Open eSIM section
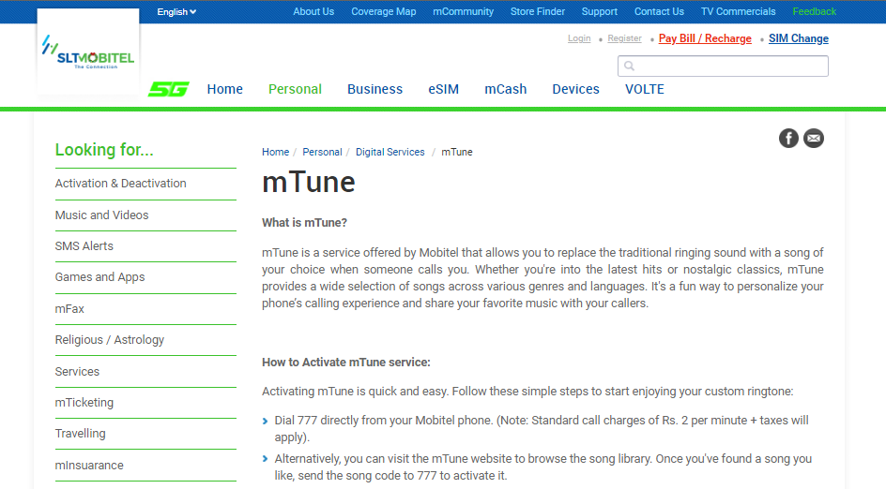 tap(444, 89)
